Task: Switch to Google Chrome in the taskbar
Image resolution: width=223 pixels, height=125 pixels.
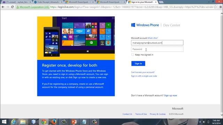Action: [x=44, y=122]
